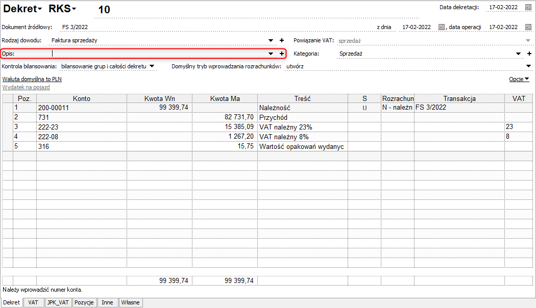This screenshot has width=536, height=308.
Task: Select account cell 316
Action: click(x=82, y=146)
